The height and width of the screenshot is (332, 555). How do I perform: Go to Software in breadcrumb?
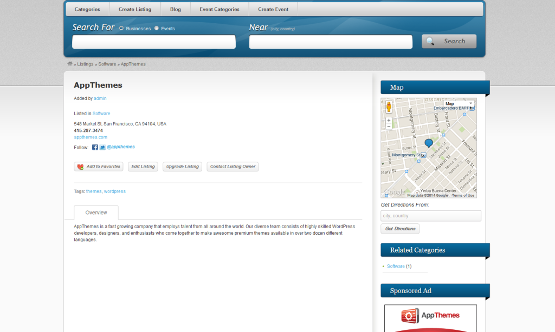coord(107,64)
